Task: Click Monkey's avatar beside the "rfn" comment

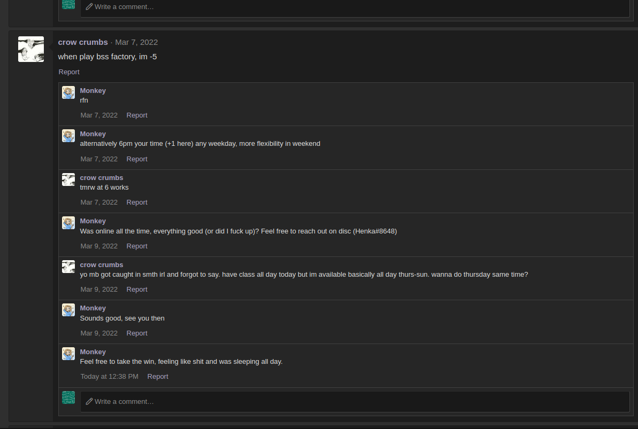Action: coord(68,92)
